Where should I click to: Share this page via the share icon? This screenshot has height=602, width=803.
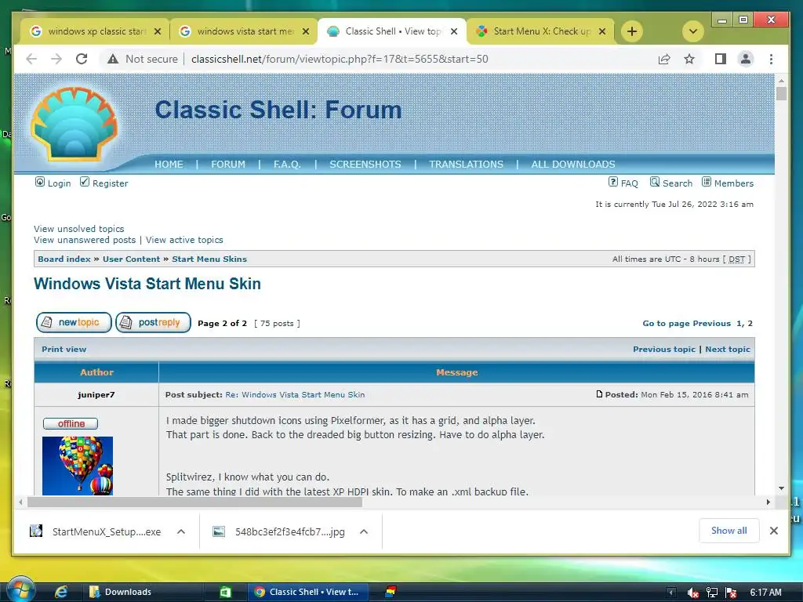click(664, 59)
